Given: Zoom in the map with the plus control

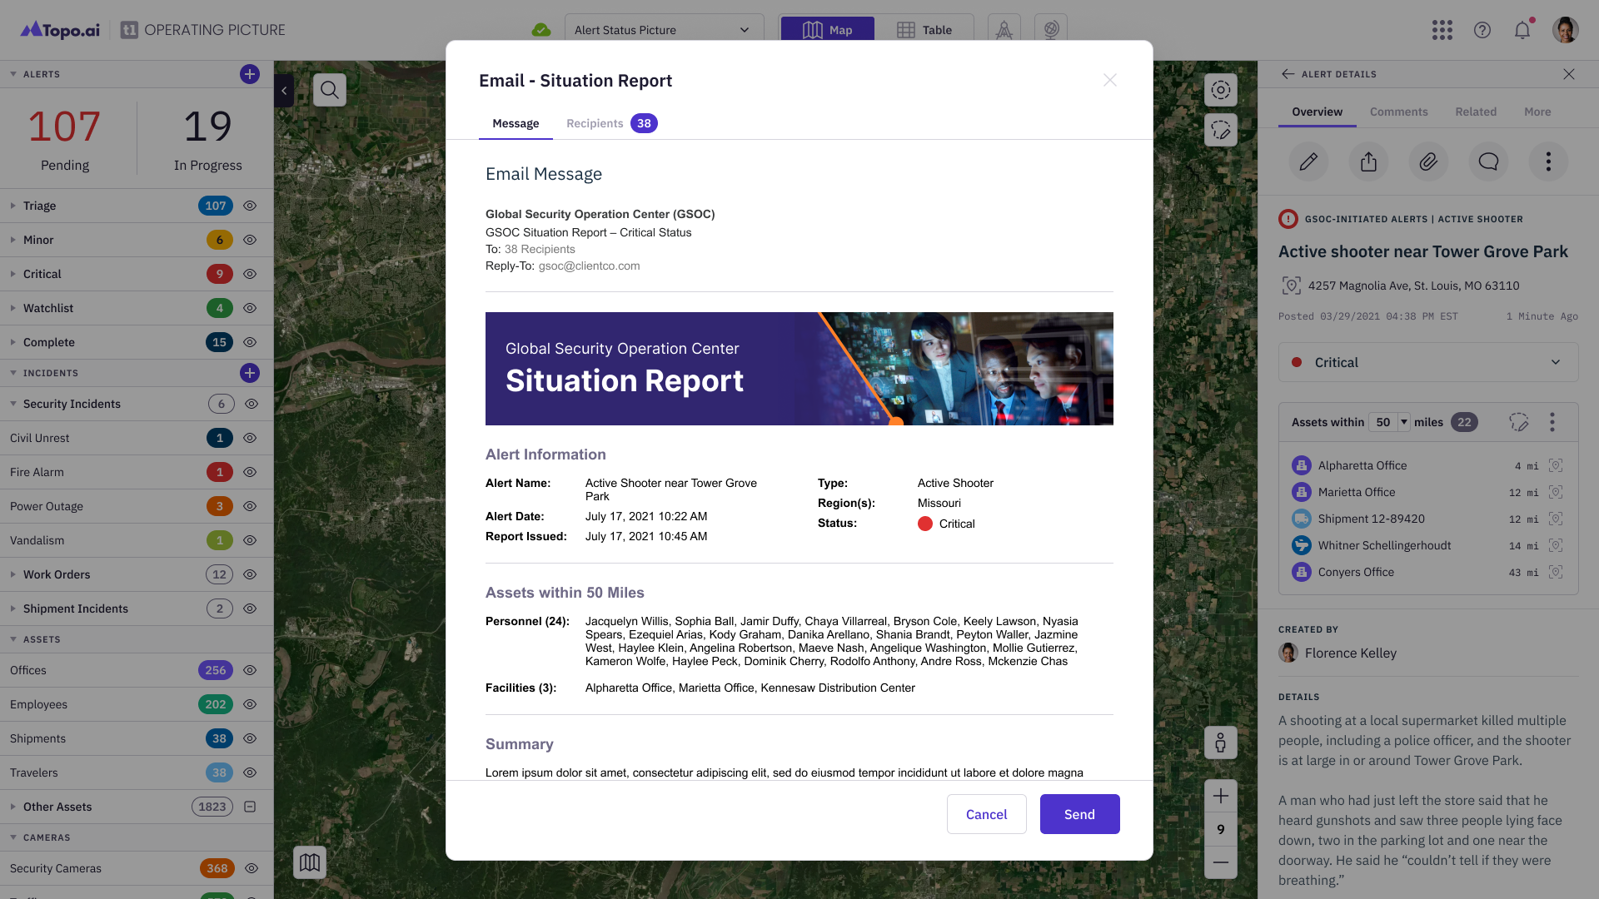Looking at the screenshot, I should pyautogui.click(x=1220, y=796).
